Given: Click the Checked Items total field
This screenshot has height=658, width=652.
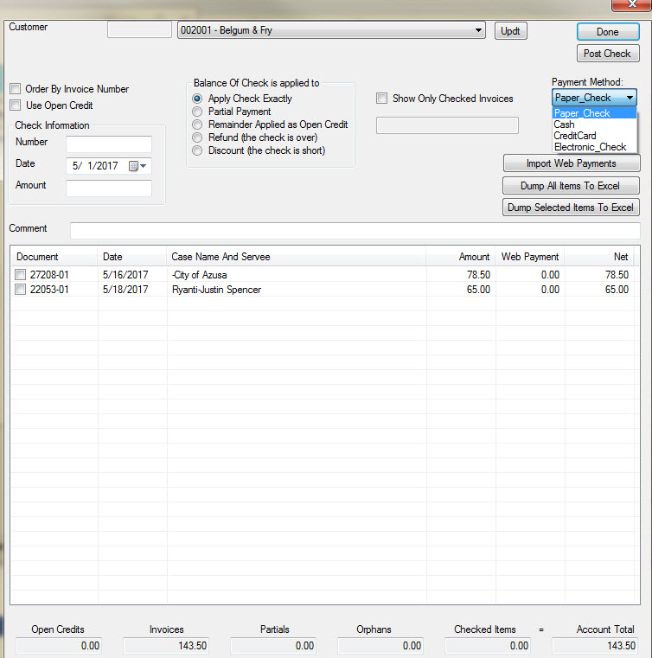Looking at the screenshot, I should (488, 645).
